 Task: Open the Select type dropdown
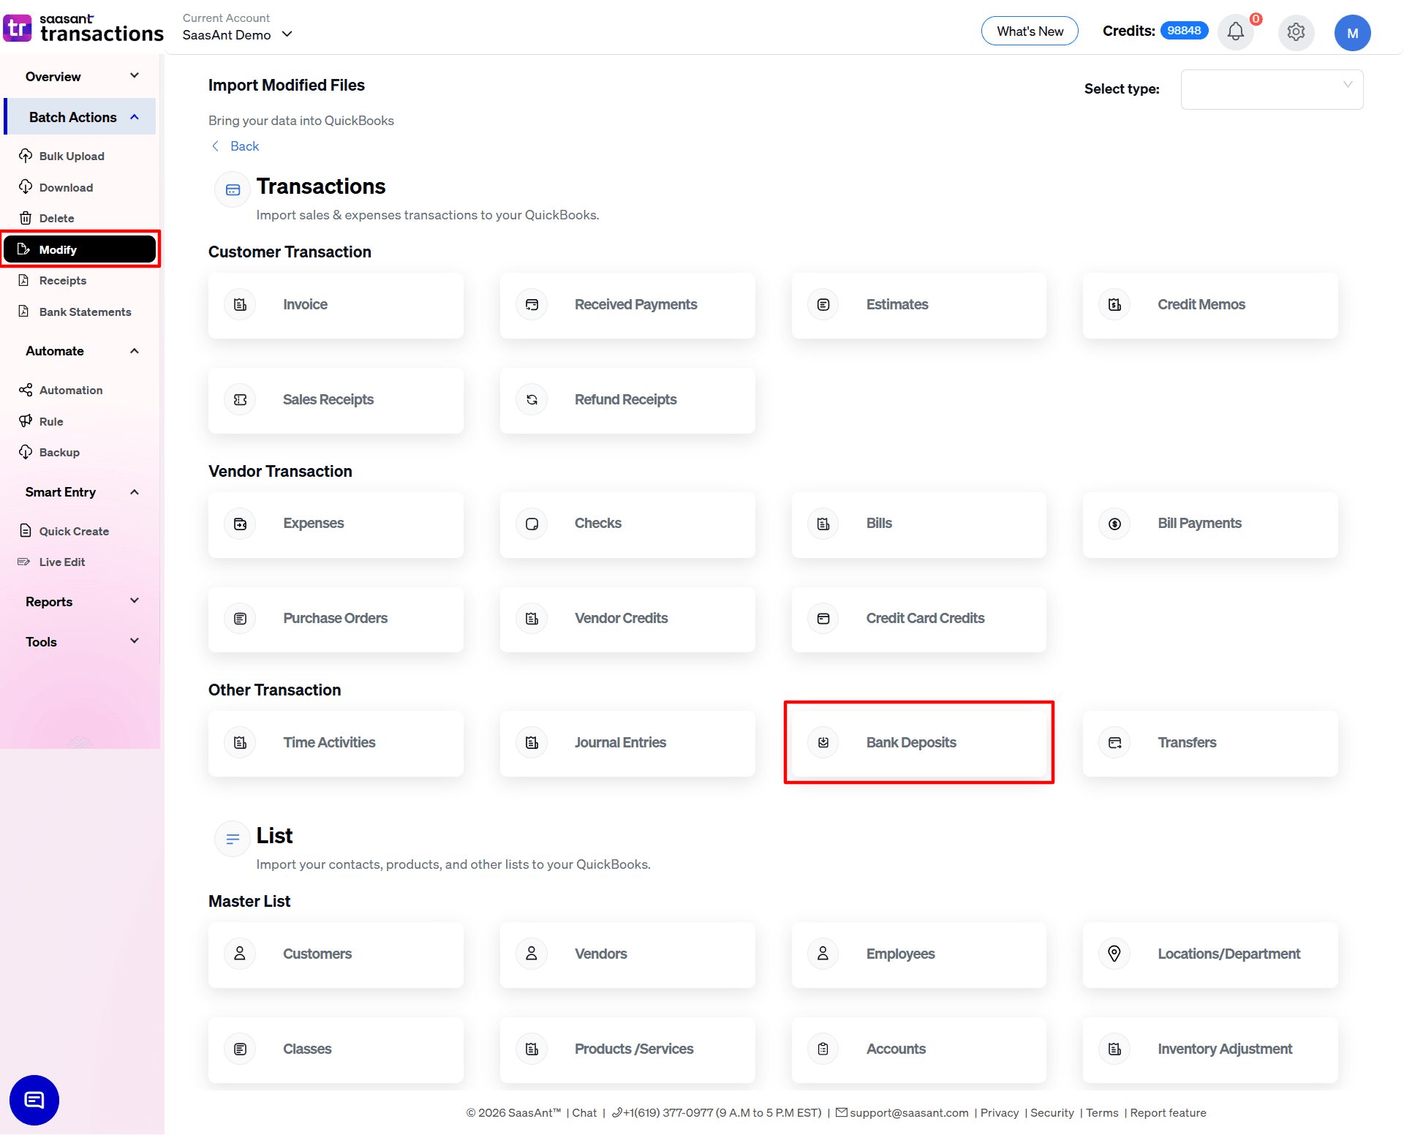(1272, 89)
